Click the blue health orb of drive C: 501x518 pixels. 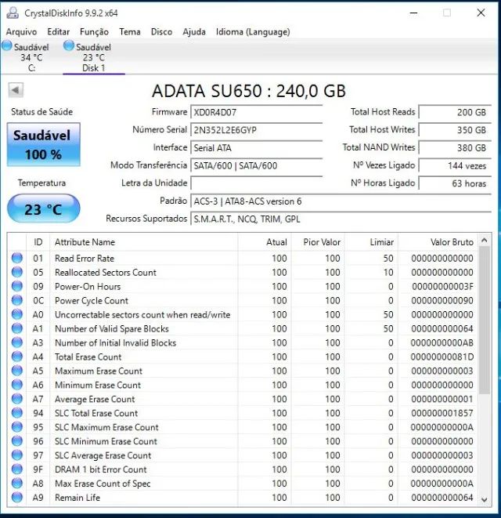pyautogui.click(x=6, y=45)
